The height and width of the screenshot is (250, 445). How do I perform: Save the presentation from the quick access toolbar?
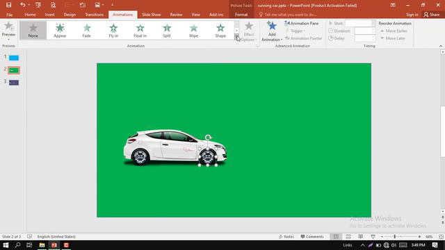(x=9, y=5)
